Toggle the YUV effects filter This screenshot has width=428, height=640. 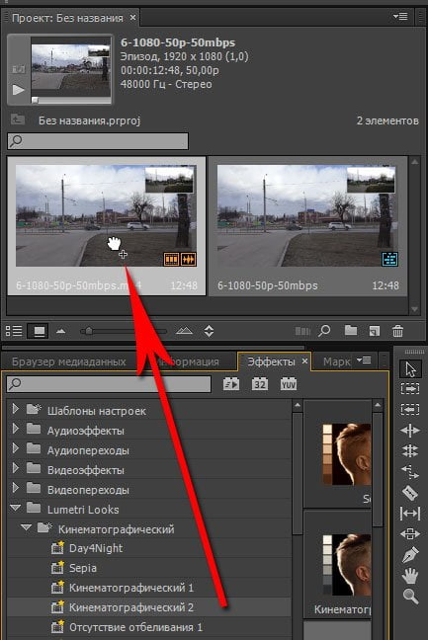288,384
